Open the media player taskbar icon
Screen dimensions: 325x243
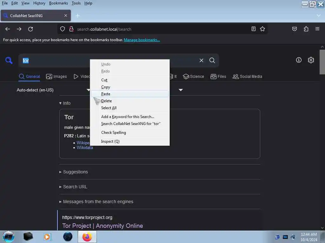[x=47, y=237]
